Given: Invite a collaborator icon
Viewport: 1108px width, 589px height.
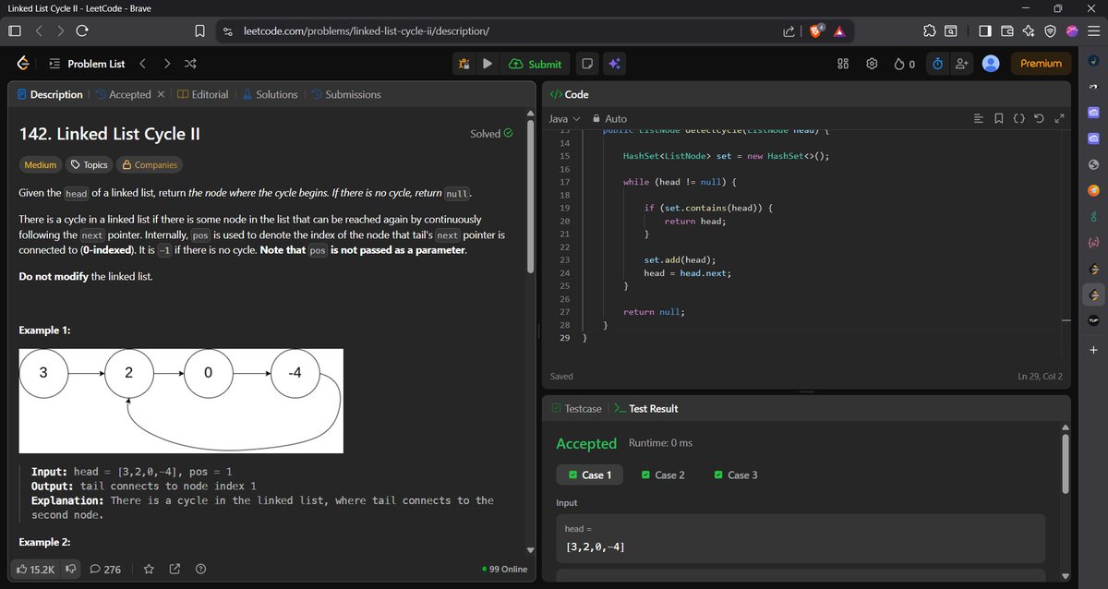Looking at the screenshot, I should click(x=962, y=64).
